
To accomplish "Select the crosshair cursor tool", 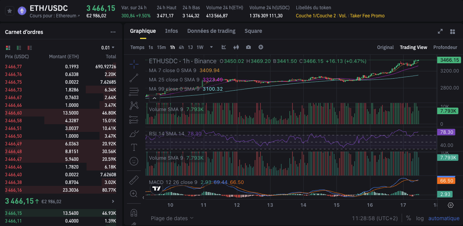I will point(134,63).
